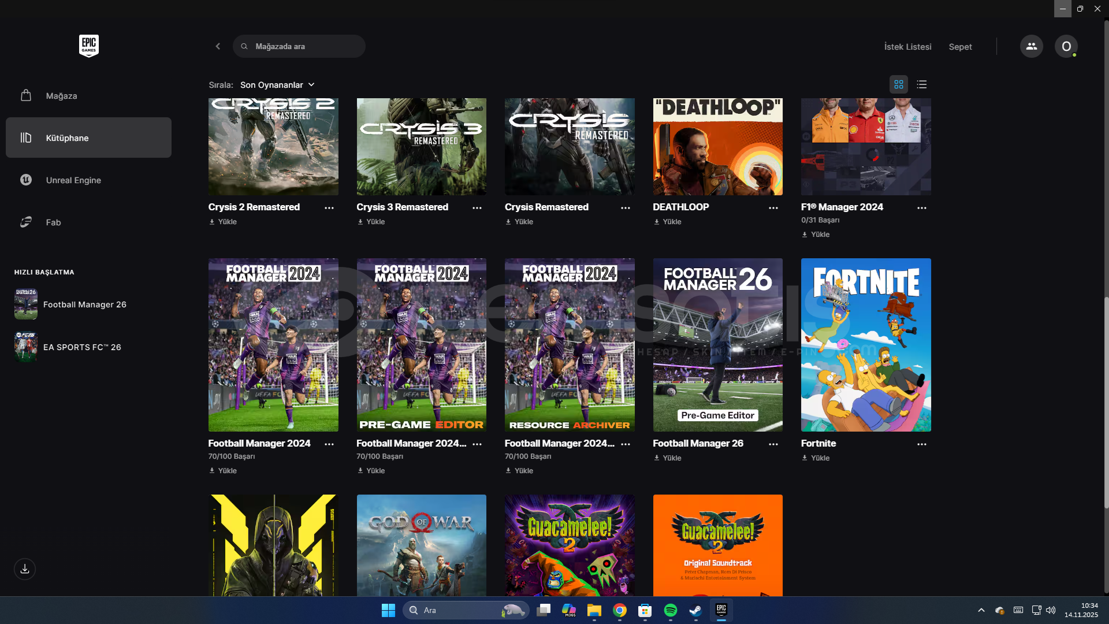Click the Fab sidebar icon
Viewport: 1109px width, 624px height.
[x=26, y=222]
